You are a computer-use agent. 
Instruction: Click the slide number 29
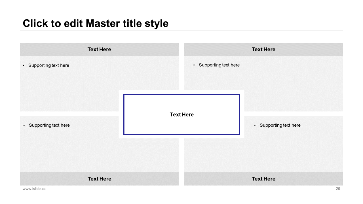[x=338, y=189]
